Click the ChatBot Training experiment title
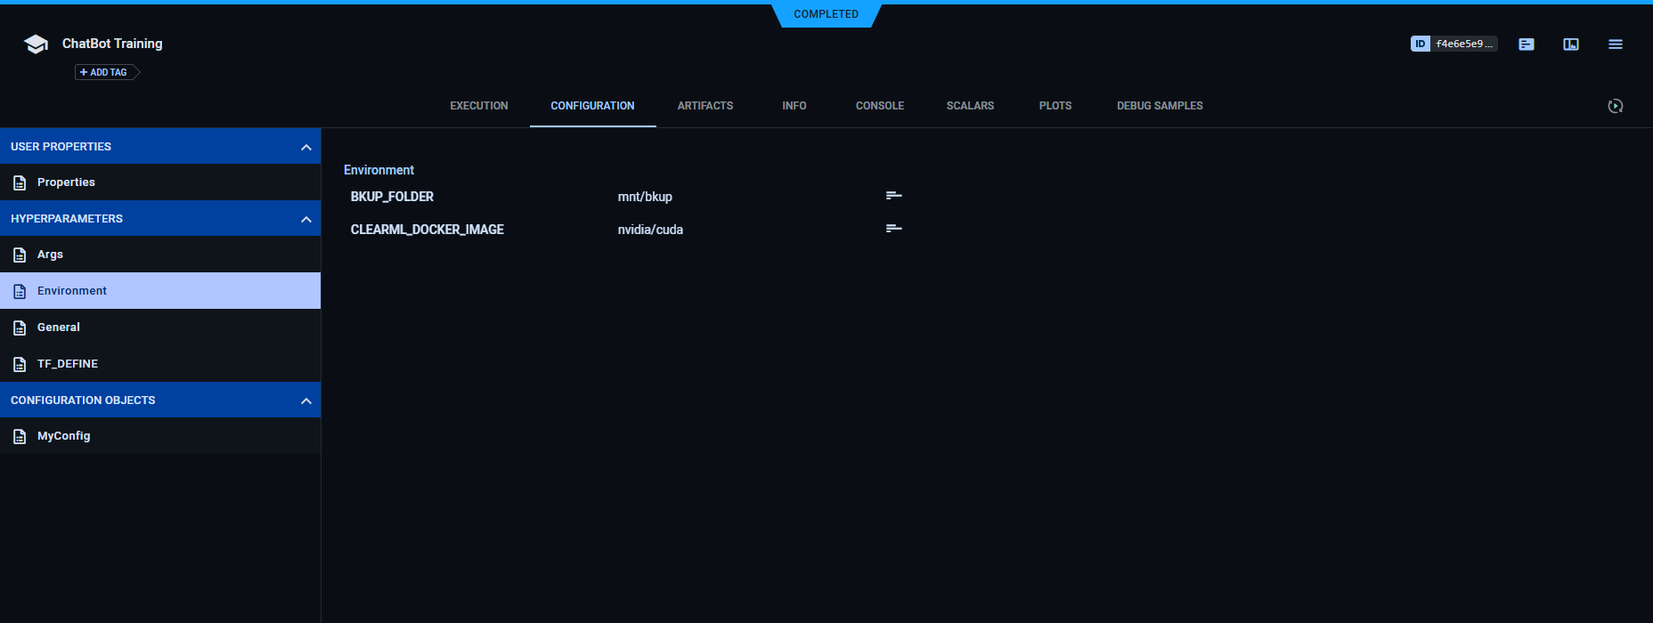The width and height of the screenshot is (1653, 623). pyautogui.click(x=112, y=44)
